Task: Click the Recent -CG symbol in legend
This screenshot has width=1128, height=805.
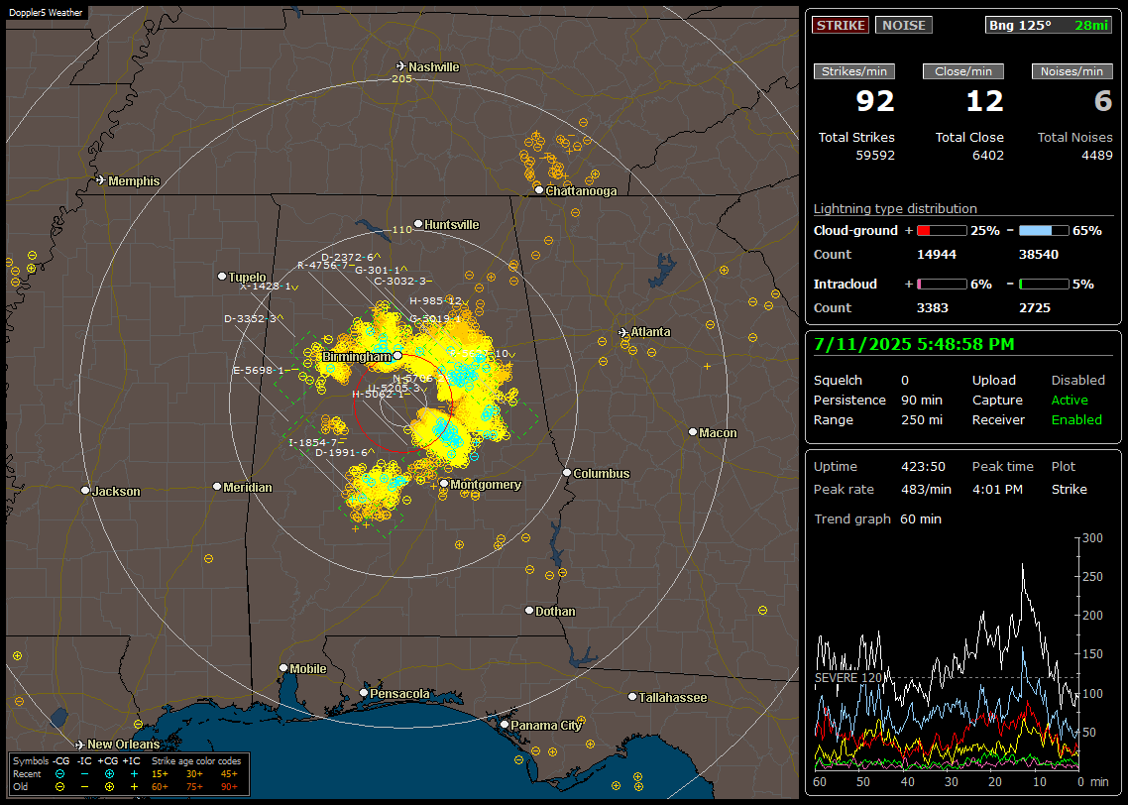Action: pos(59,774)
